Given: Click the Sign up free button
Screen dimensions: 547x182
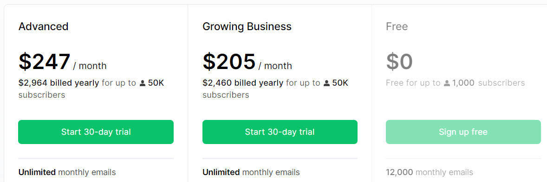Looking at the screenshot, I should 463,132.
